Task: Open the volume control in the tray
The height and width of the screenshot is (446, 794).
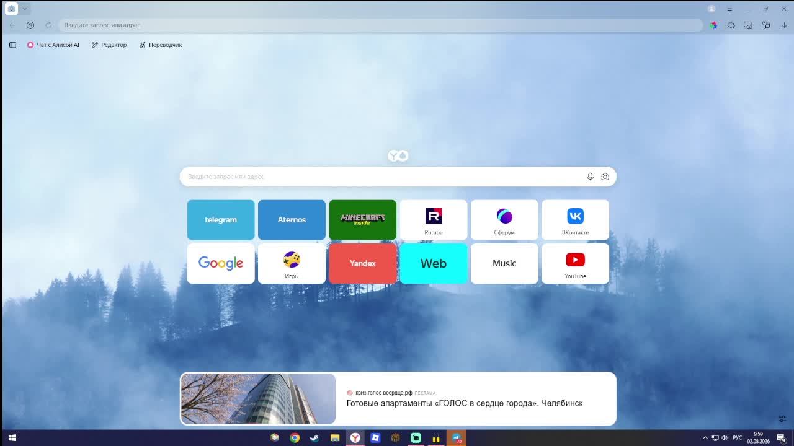Action: (725, 438)
